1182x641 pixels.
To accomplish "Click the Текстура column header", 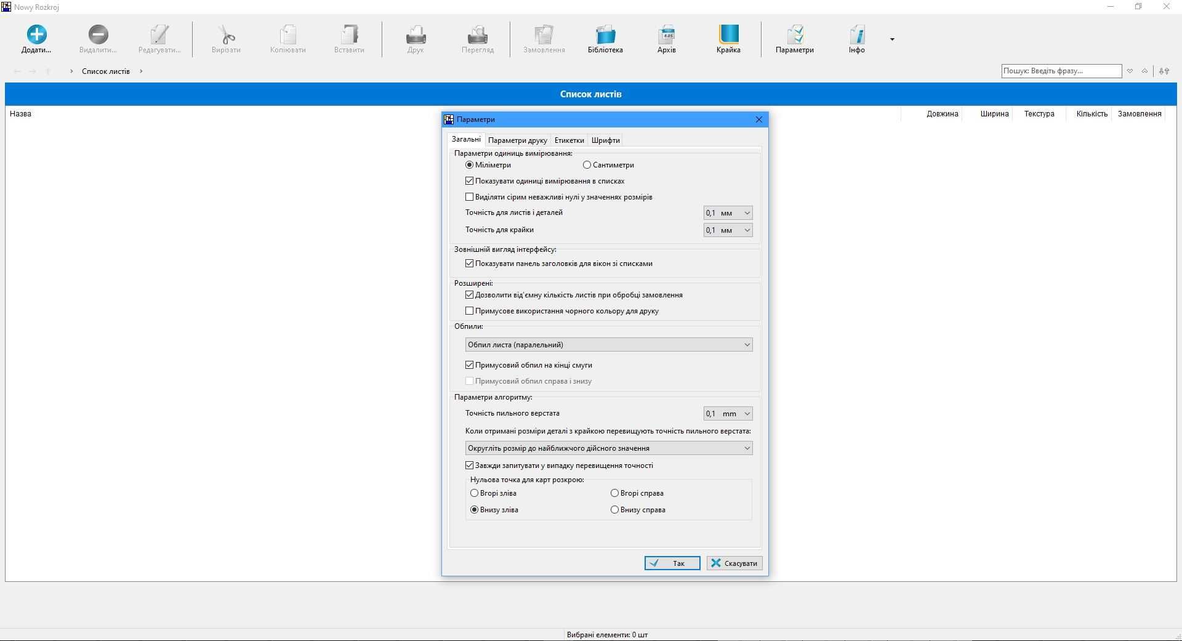I will [x=1039, y=114].
